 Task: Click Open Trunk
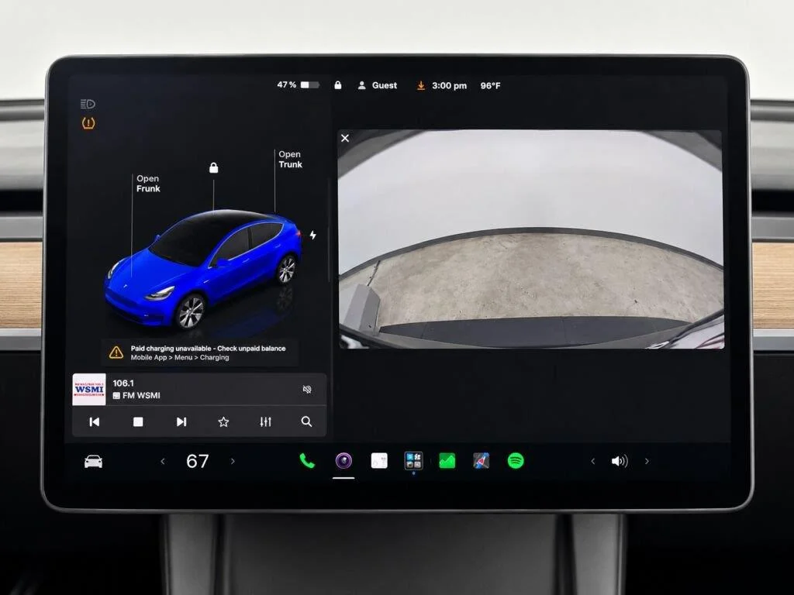[x=290, y=160]
